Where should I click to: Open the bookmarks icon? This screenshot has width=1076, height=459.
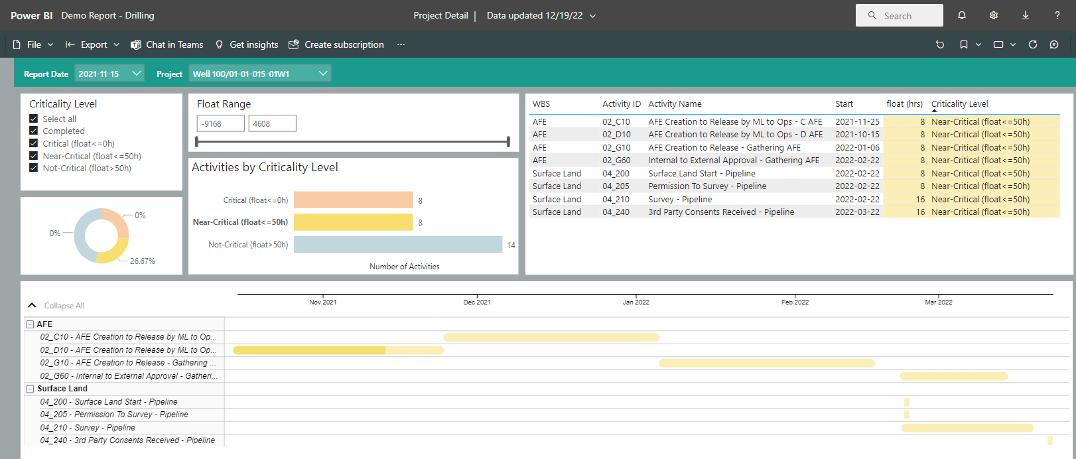[x=963, y=44]
